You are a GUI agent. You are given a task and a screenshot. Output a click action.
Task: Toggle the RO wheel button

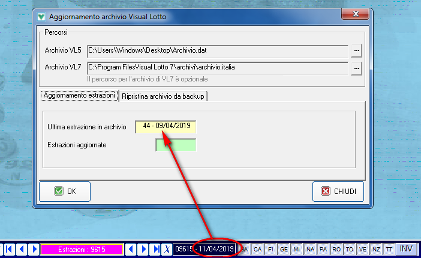(336, 250)
